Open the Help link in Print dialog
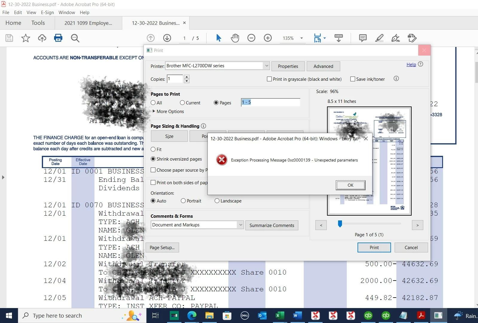Screen dimensions: 478x323 click(x=411, y=64)
